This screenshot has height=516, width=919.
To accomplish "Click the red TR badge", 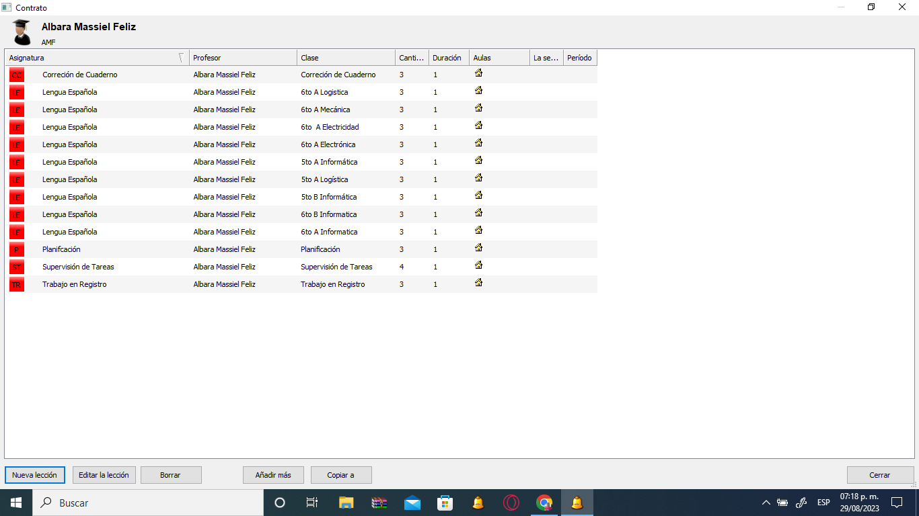I will click(17, 284).
